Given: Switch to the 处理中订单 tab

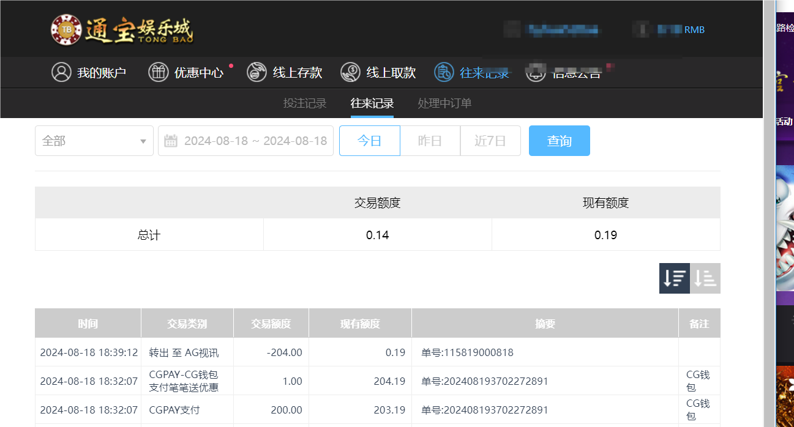Looking at the screenshot, I should 444,103.
